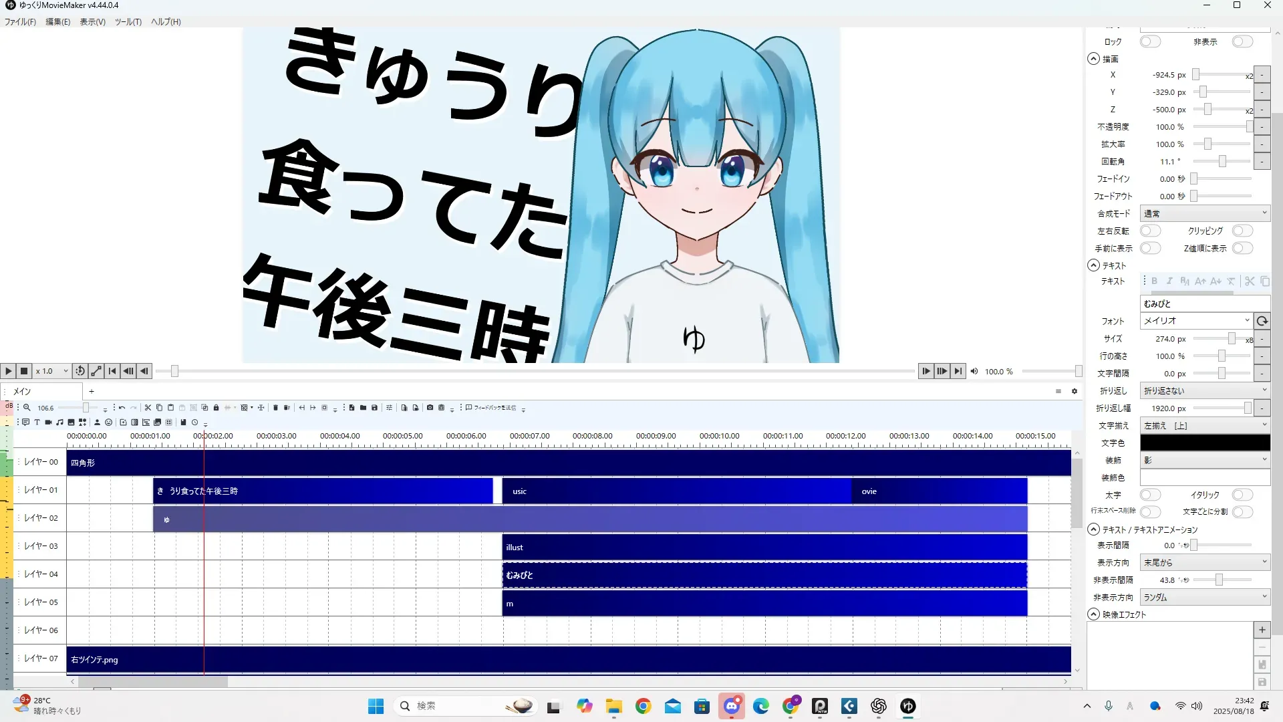This screenshot has height=722, width=1283.
Task: Open the 合成モード dropdown
Action: click(x=1204, y=213)
